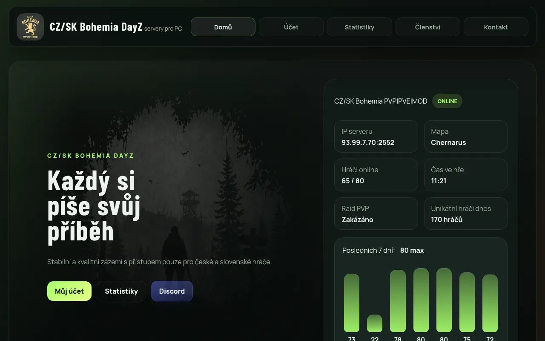
Task: Click the chart bar with value 72
Action: click(x=490, y=303)
